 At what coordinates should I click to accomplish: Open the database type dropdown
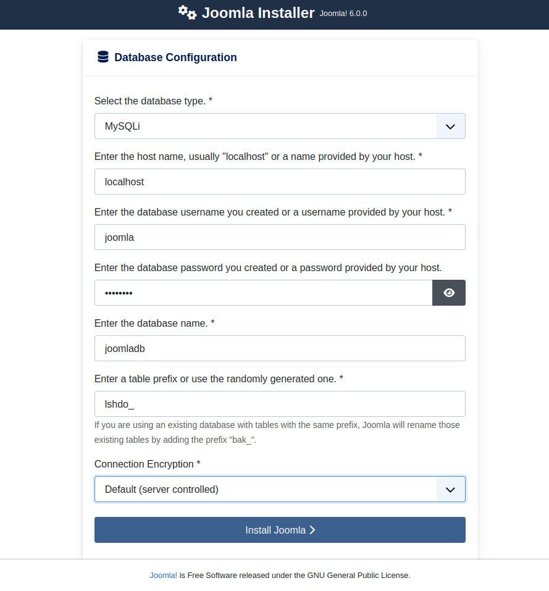click(280, 126)
